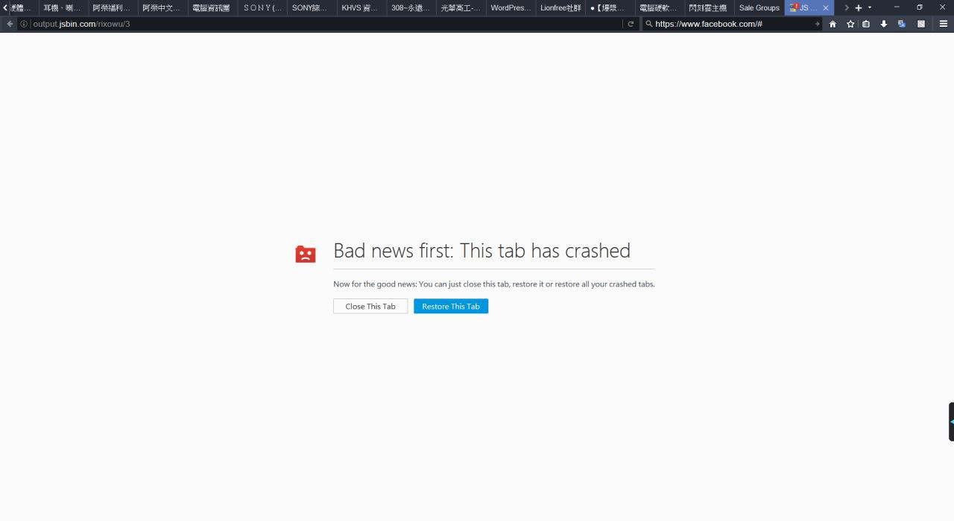Screen dimensions: 954x521
Task: Expand the list-all-tabs dropdown
Action: [870, 7]
